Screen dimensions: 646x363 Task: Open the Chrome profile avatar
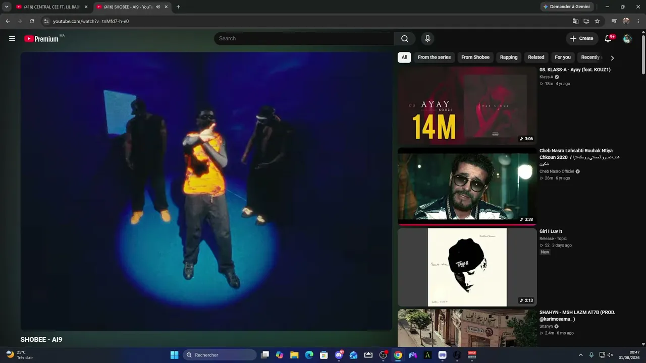pyautogui.click(x=626, y=21)
